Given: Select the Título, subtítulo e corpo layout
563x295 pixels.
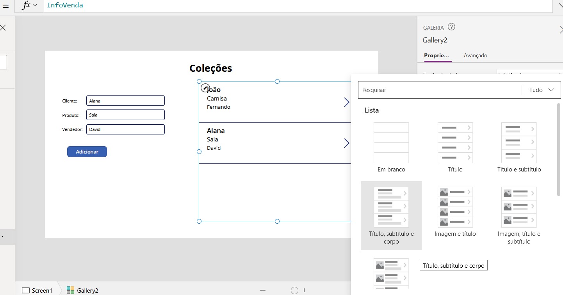Looking at the screenshot, I should pyautogui.click(x=391, y=216).
